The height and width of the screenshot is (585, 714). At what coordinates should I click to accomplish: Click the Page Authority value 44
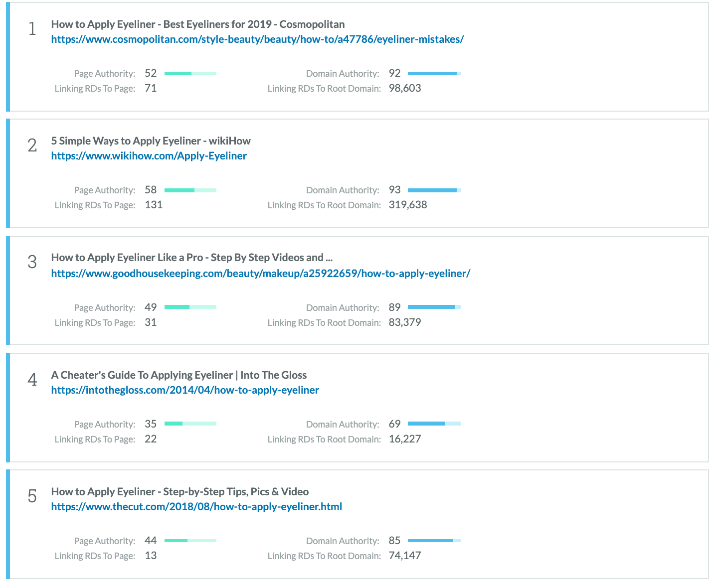(x=151, y=541)
